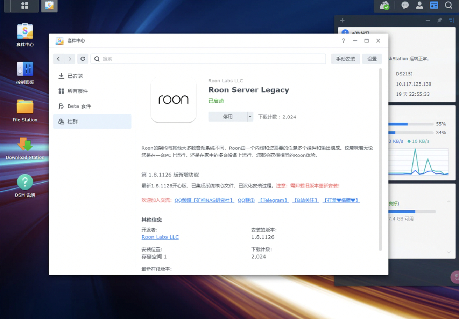Select 已安装 in the sidebar
Screen dimensions: 459x319
(x=75, y=76)
